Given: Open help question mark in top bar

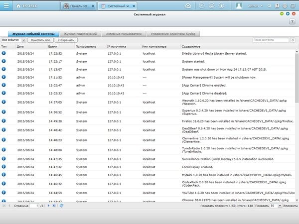Looking at the screenshot, I should tap(277, 6).
